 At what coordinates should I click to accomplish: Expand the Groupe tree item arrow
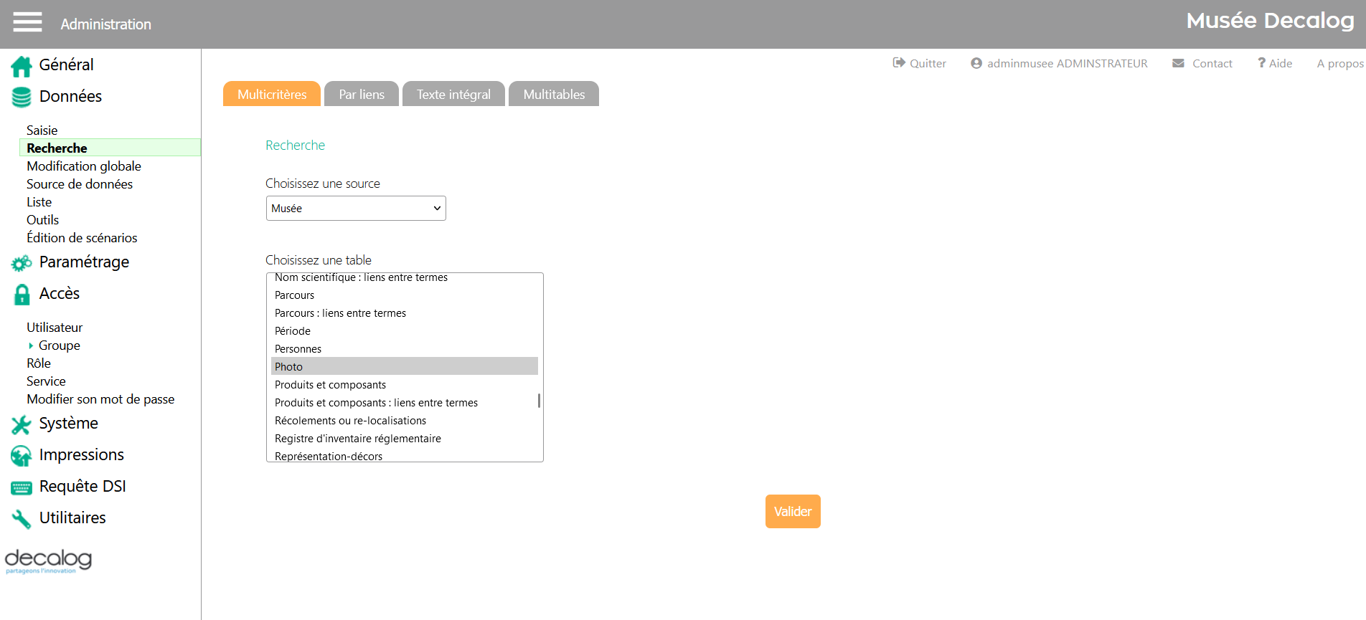pos(31,345)
